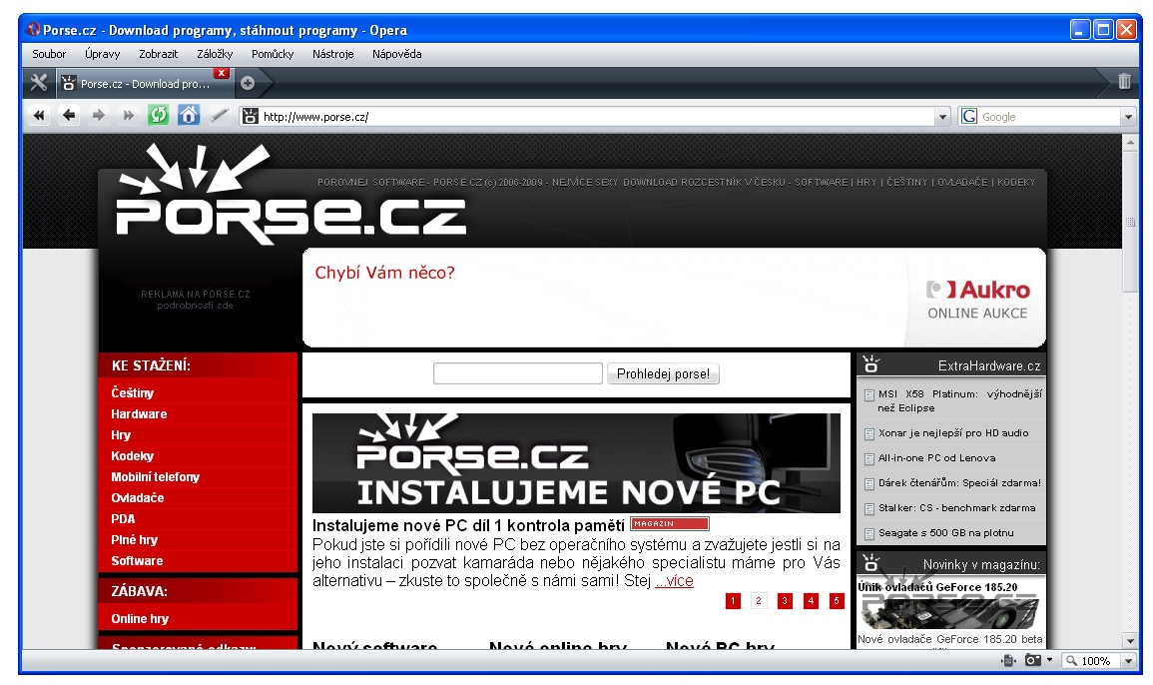This screenshot has height=685, width=1153.
Task: Click the wand (auto-fill) toolbar icon
Action: (x=219, y=116)
